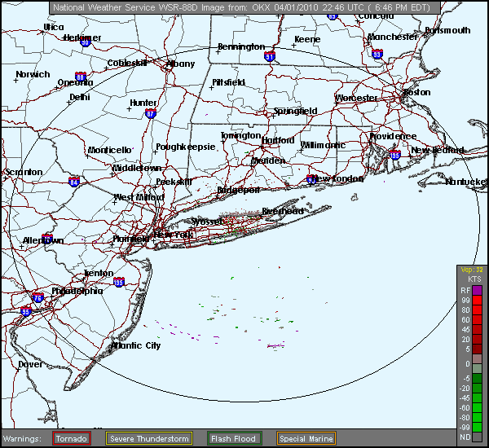The image size is (489, 448).
Task: Click the bright green -80 KTS swatch
Action: coord(477,417)
